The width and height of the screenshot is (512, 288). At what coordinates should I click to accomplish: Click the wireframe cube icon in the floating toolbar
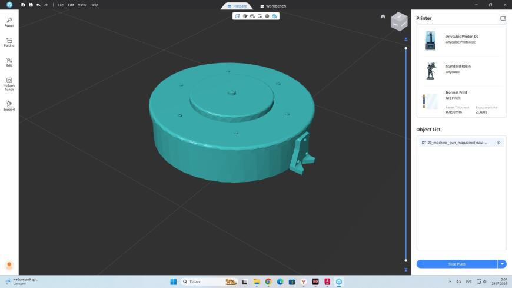pos(252,16)
